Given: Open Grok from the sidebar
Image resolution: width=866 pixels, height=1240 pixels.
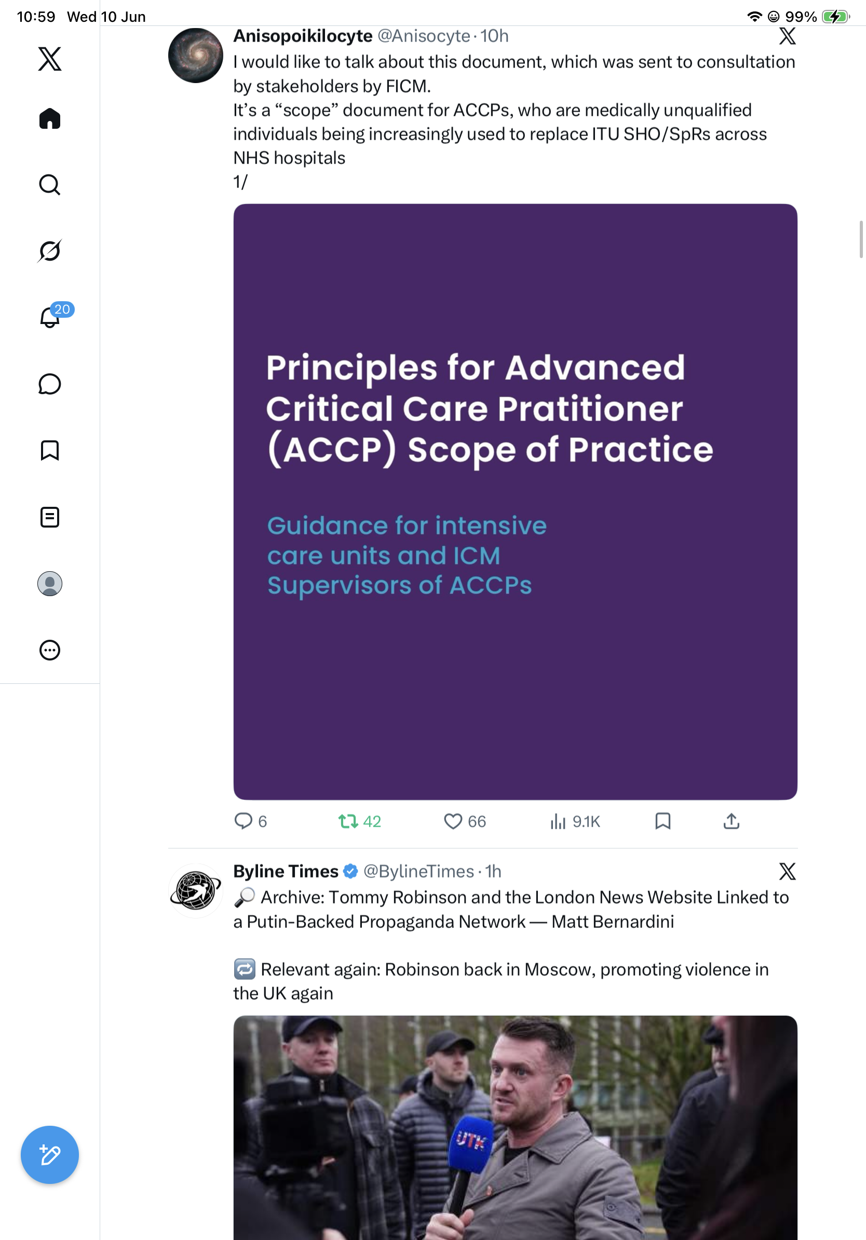Looking at the screenshot, I should [50, 251].
